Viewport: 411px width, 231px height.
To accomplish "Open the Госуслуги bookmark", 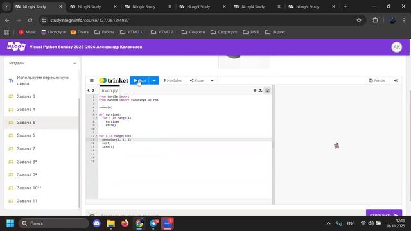I will [53, 32].
